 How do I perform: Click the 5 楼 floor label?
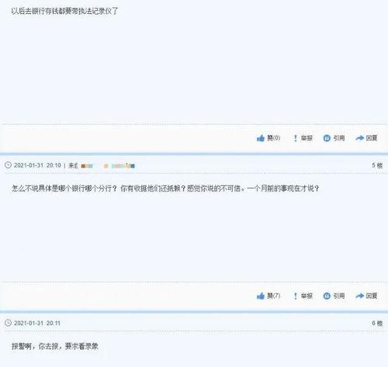point(377,165)
